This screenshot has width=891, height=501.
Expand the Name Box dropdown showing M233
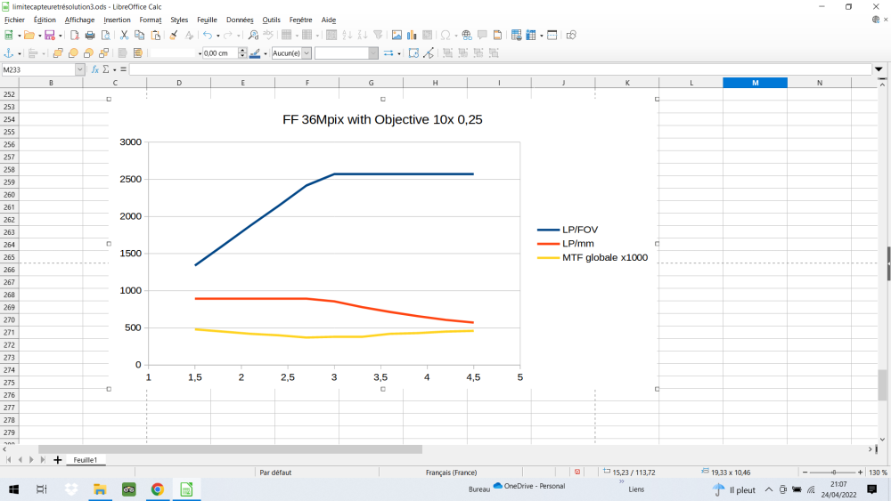click(x=79, y=69)
